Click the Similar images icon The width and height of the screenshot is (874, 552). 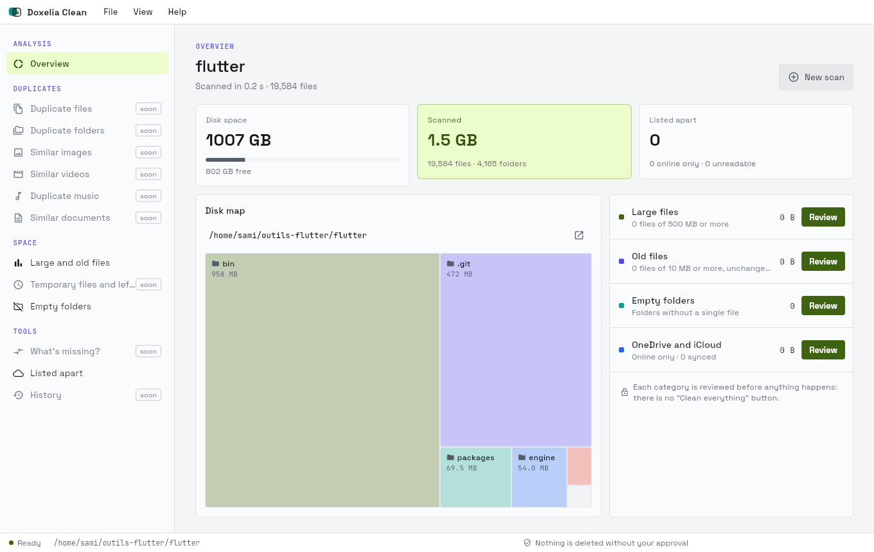pos(18,152)
